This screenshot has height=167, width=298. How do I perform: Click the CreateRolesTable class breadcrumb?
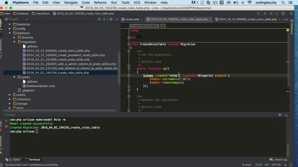pos(144,26)
